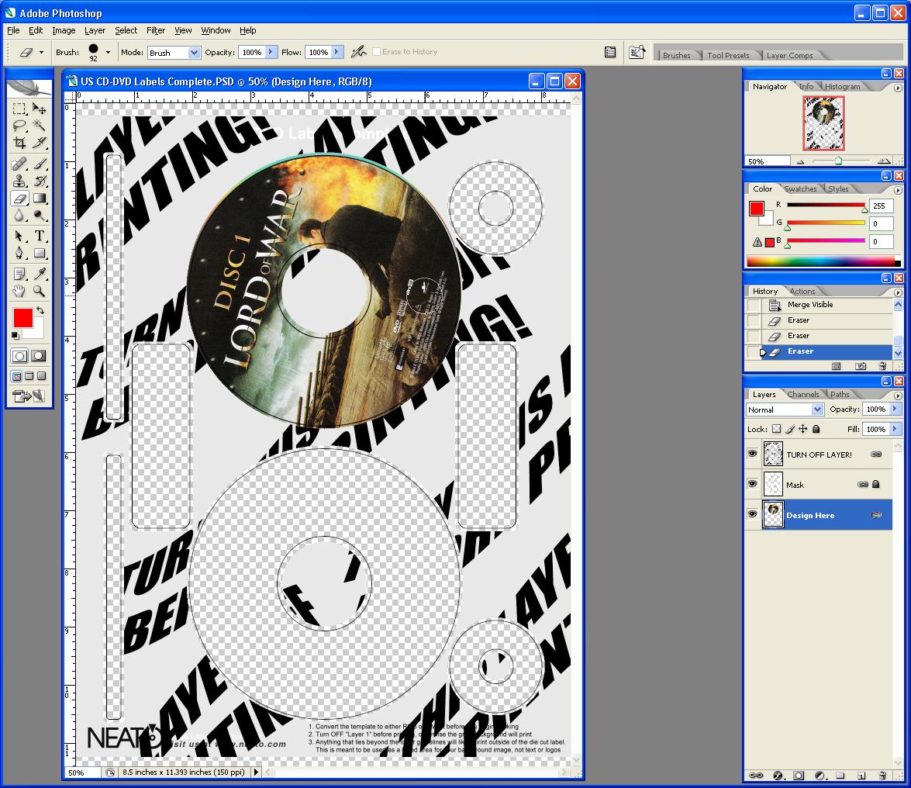Screen dimensions: 911x788
Task: Pick the Blur tool
Action: (19, 216)
